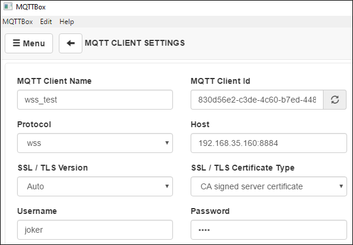Open the Help menu
The image size is (353, 245).
(x=66, y=22)
